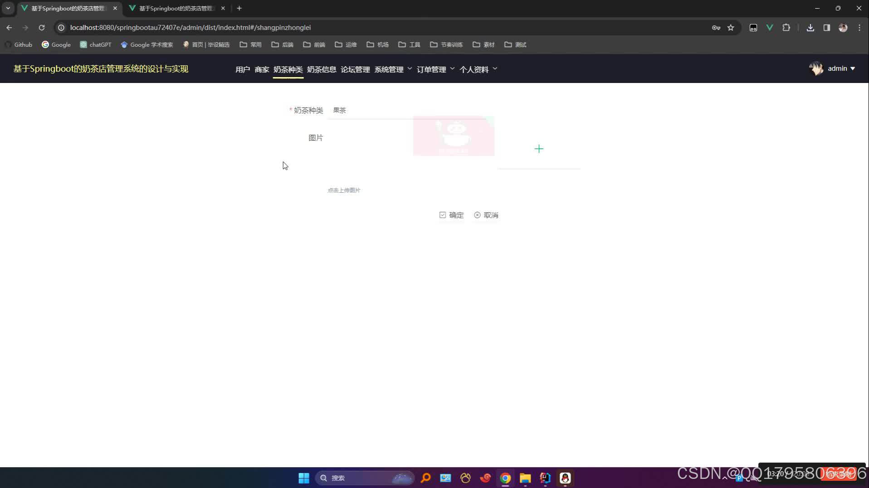Click the password manager key icon

pos(716,28)
